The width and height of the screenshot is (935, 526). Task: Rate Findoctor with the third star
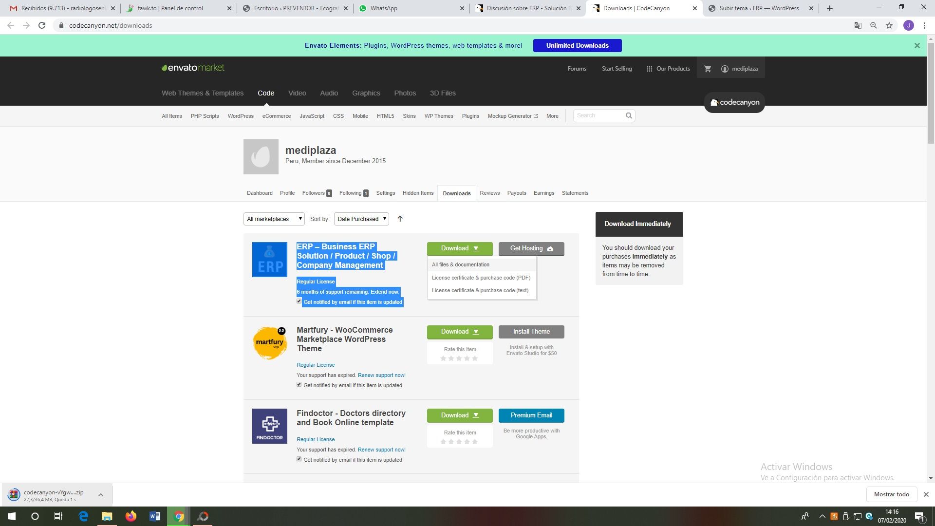(459, 442)
